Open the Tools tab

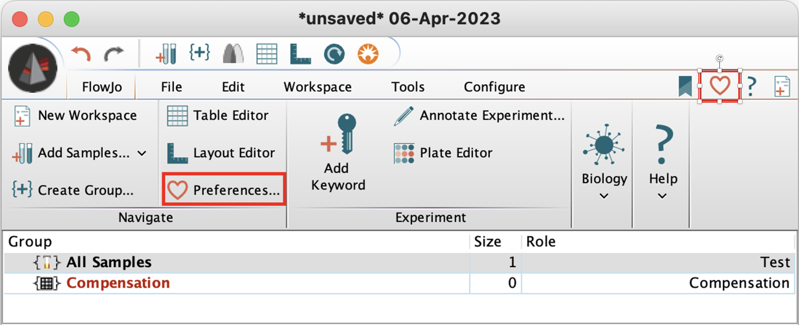(408, 87)
